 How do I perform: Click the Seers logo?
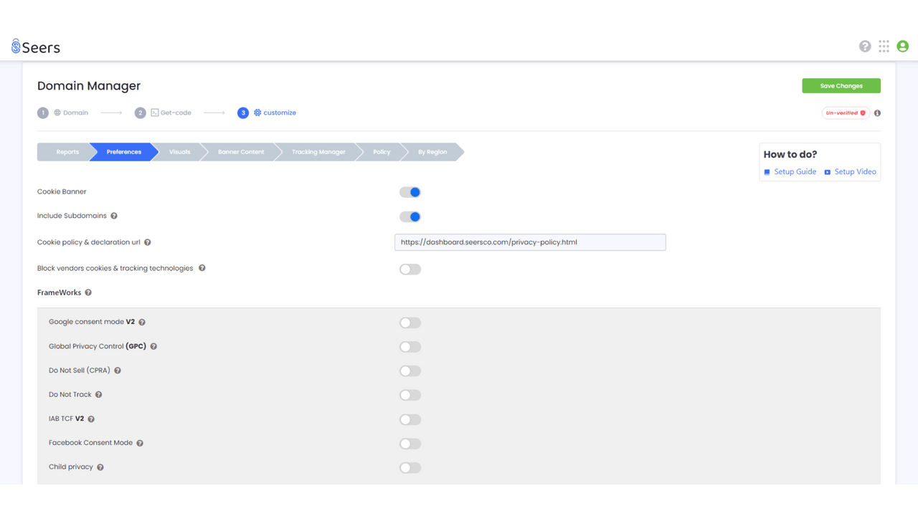36,46
